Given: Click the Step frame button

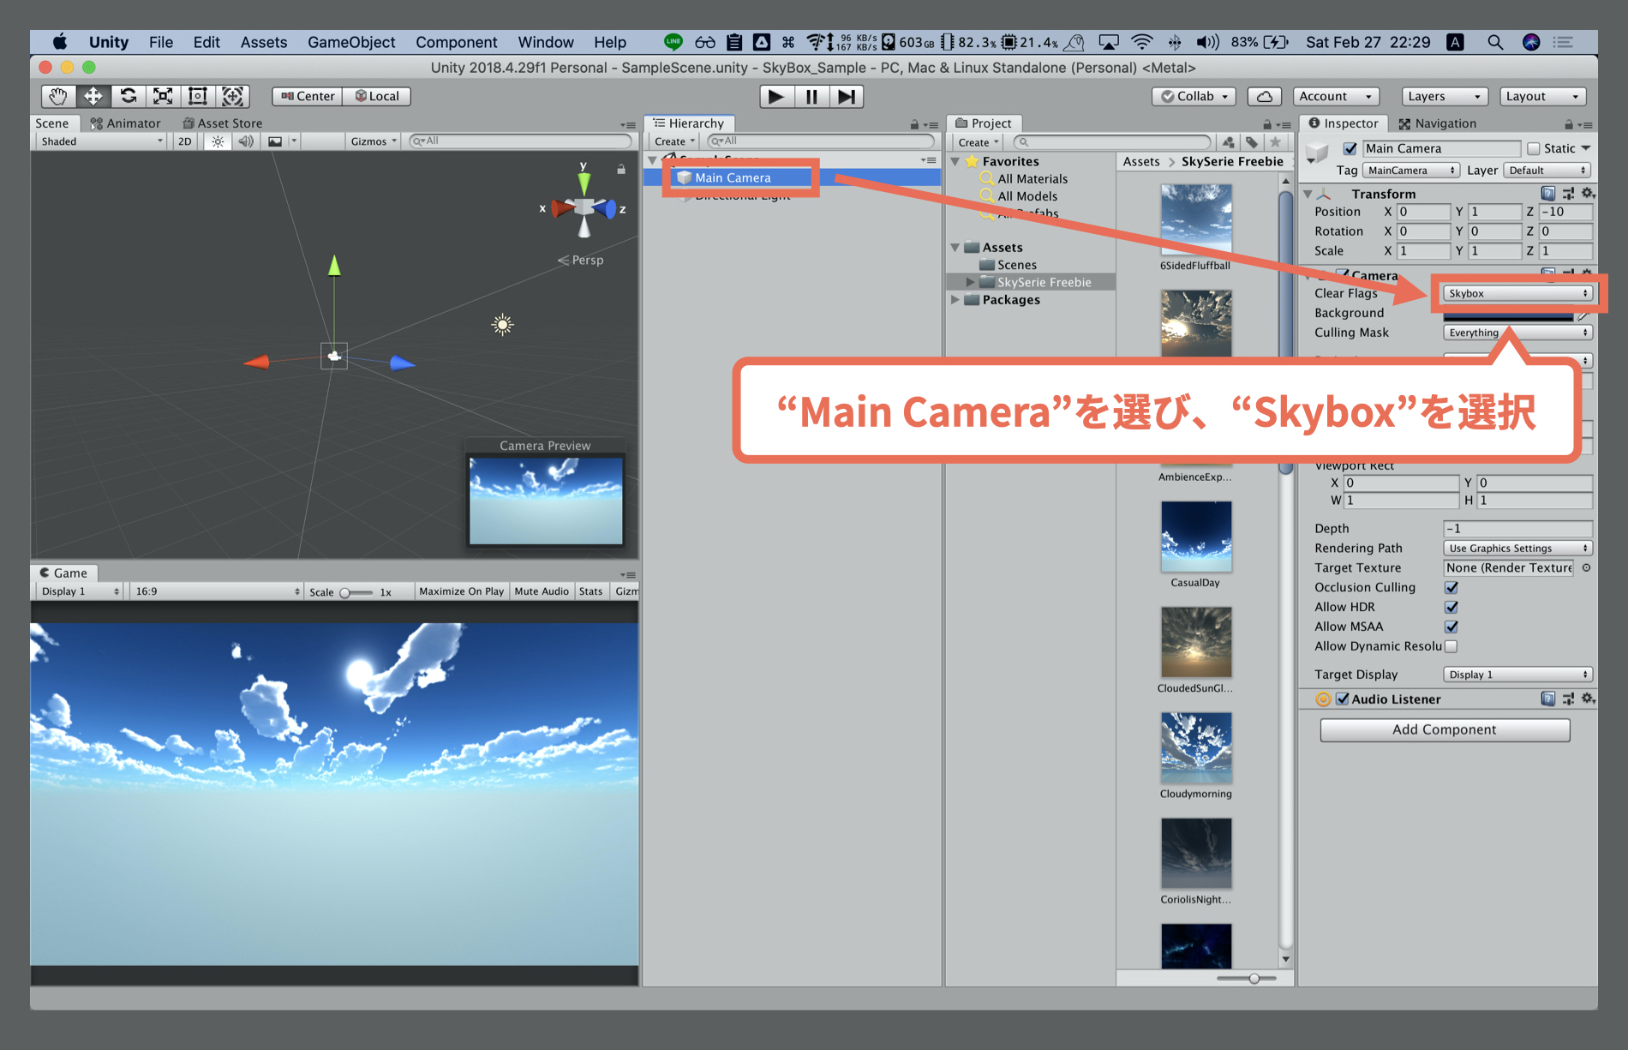Looking at the screenshot, I should coord(846,97).
